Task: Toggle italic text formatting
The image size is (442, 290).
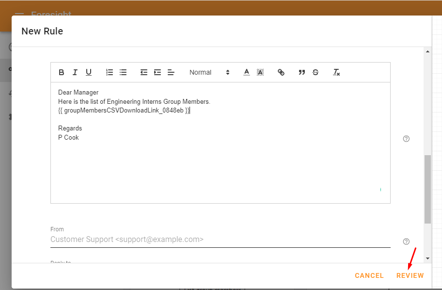Action: point(75,73)
